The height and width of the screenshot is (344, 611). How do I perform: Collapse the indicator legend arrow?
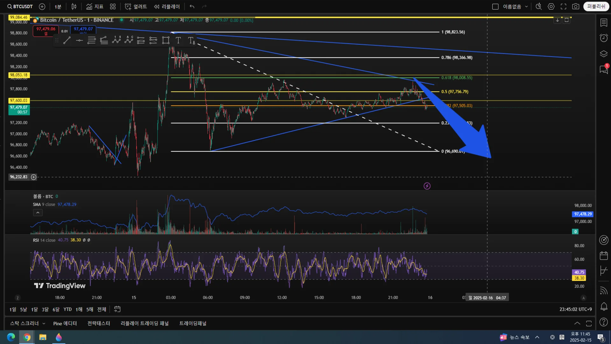click(x=38, y=212)
